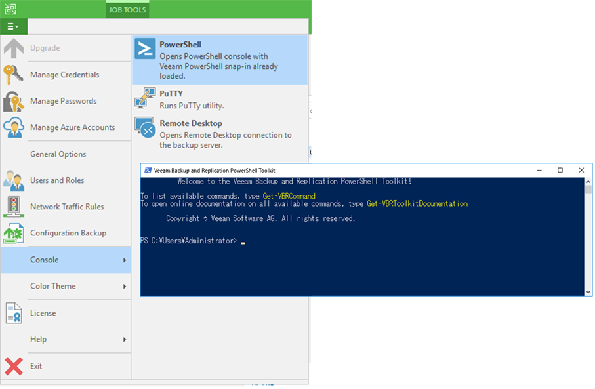Click the Welcome to Veeam PowerShell Toolkit line

(295, 182)
